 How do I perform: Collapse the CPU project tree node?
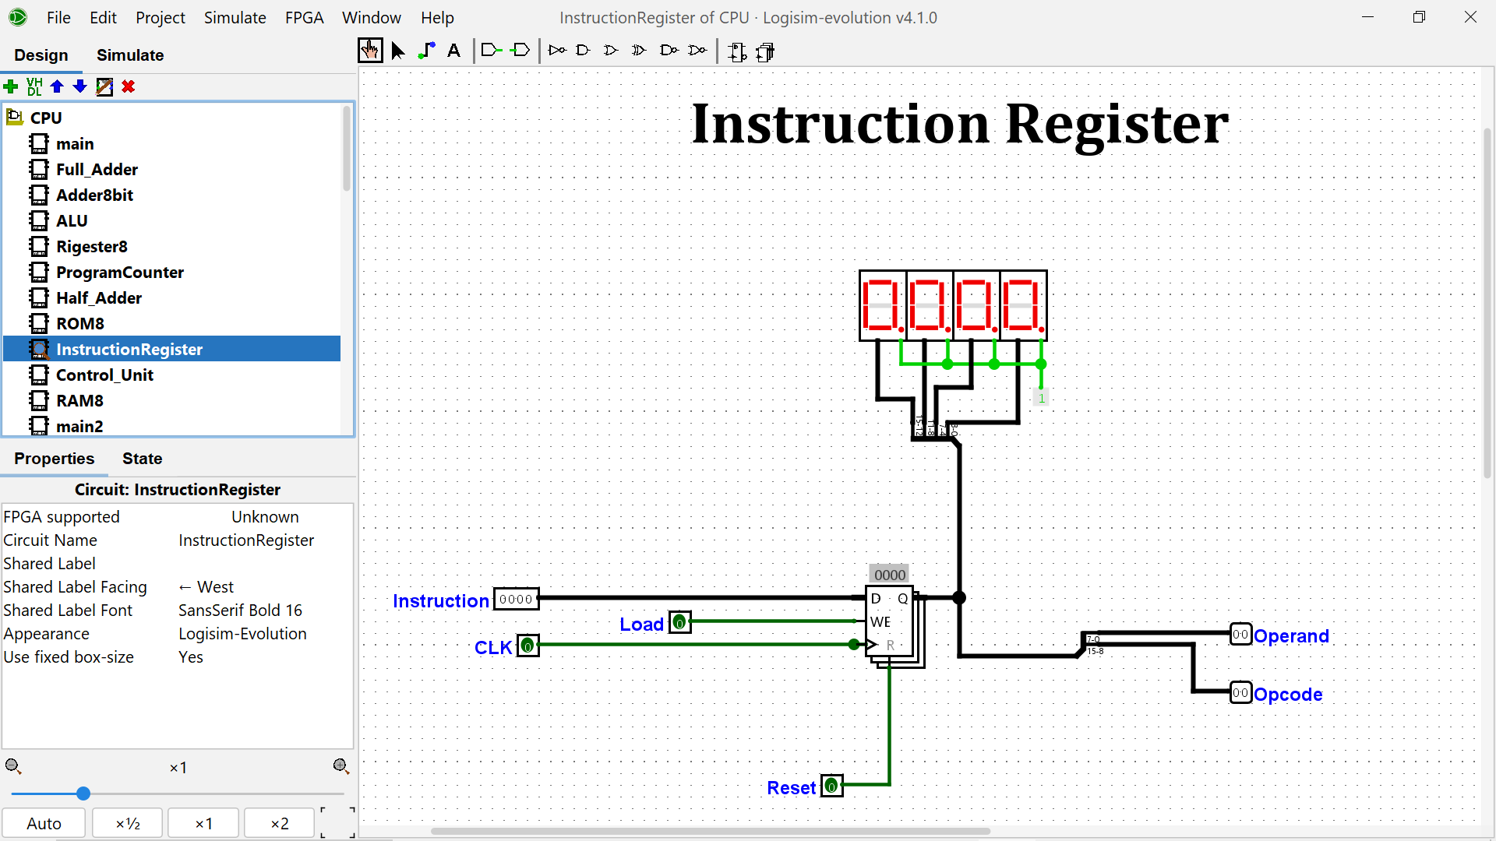coord(14,118)
